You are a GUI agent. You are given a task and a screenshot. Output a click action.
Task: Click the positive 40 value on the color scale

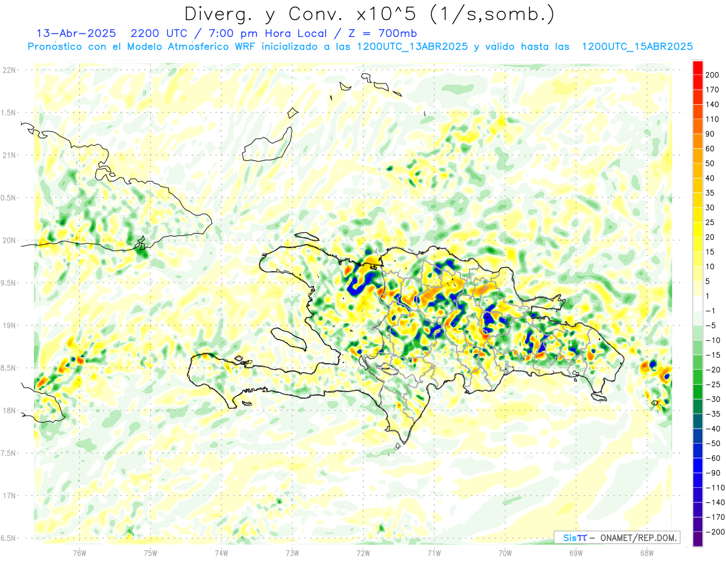coord(711,178)
